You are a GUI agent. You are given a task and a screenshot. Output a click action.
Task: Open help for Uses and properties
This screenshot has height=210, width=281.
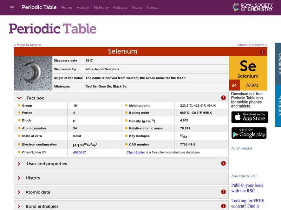pyautogui.click(x=223, y=163)
